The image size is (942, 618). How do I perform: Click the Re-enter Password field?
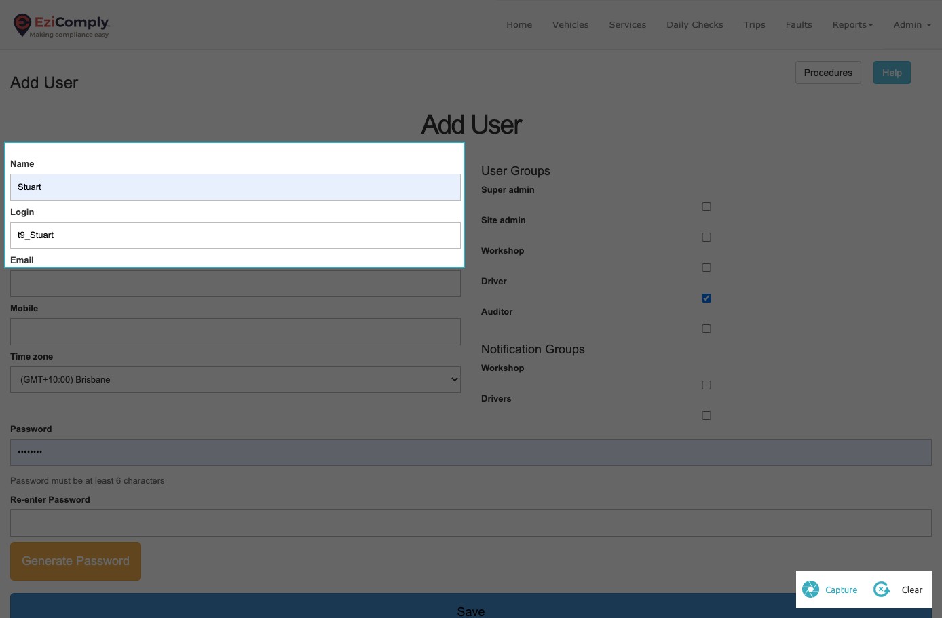[471, 523]
